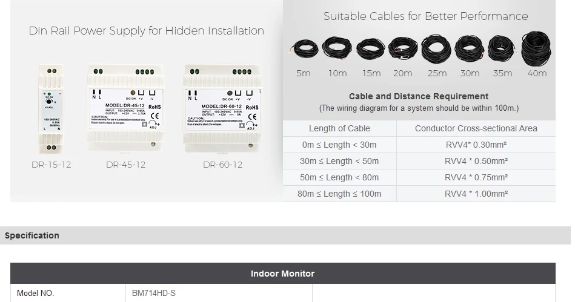Select the 35m cable coil image
This screenshot has height=302, width=575.
tap(501, 49)
